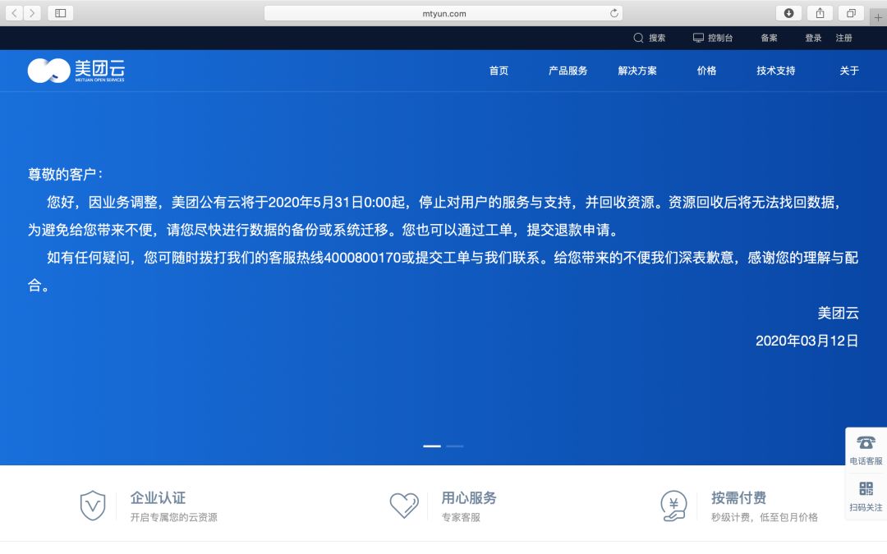887x554 pixels.
Task: Expand the 产品服务 navigation menu
Action: coord(568,71)
